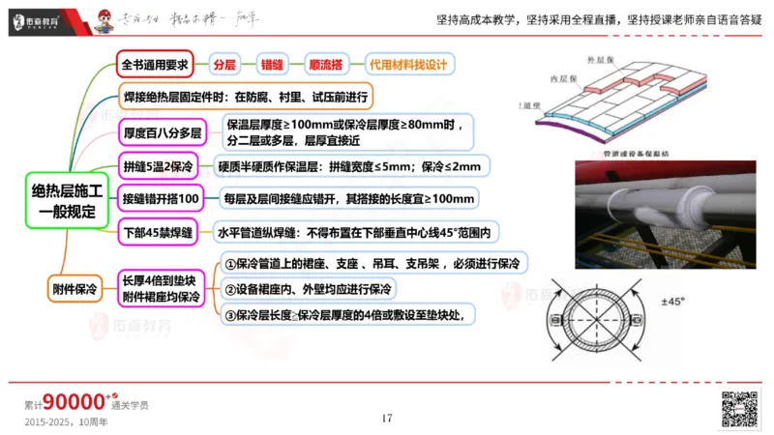
Task: Select the 全书通用要求 node
Action: [x=155, y=65]
